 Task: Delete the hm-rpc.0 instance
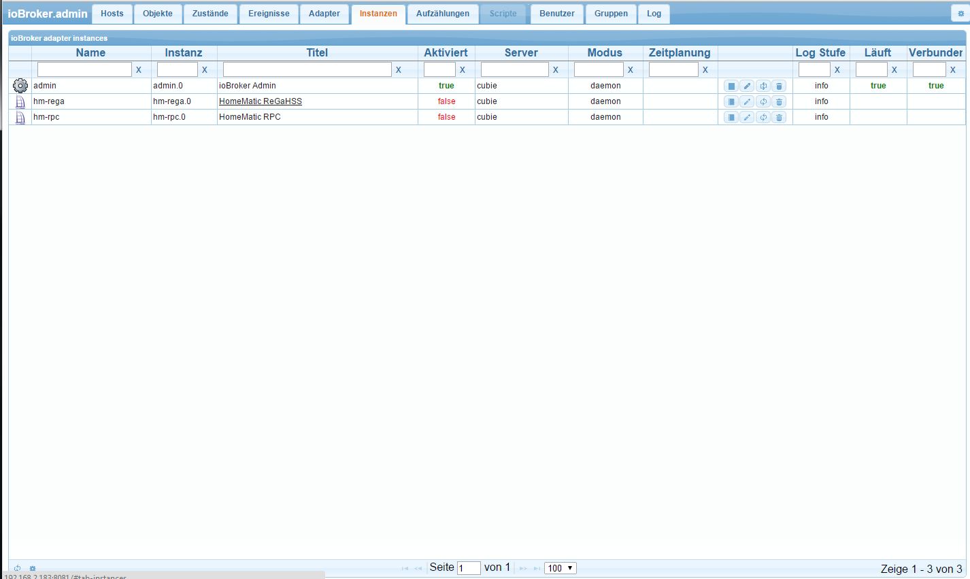click(x=780, y=117)
